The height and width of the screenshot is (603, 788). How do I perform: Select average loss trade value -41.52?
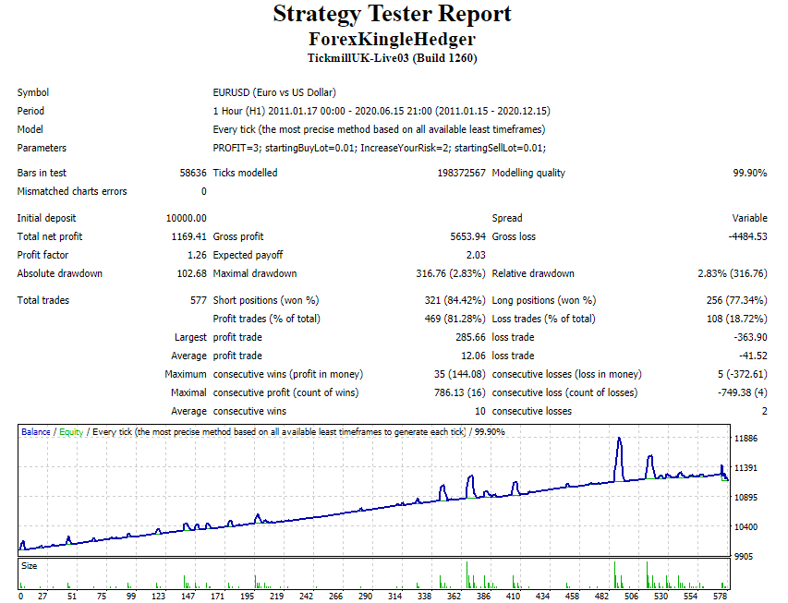click(x=753, y=356)
